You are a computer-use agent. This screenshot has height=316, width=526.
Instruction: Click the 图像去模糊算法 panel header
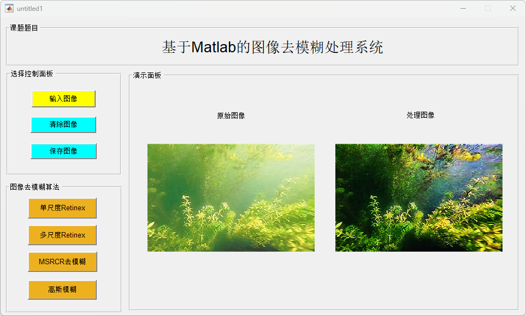pyautogui.click(x=34, y=187)
